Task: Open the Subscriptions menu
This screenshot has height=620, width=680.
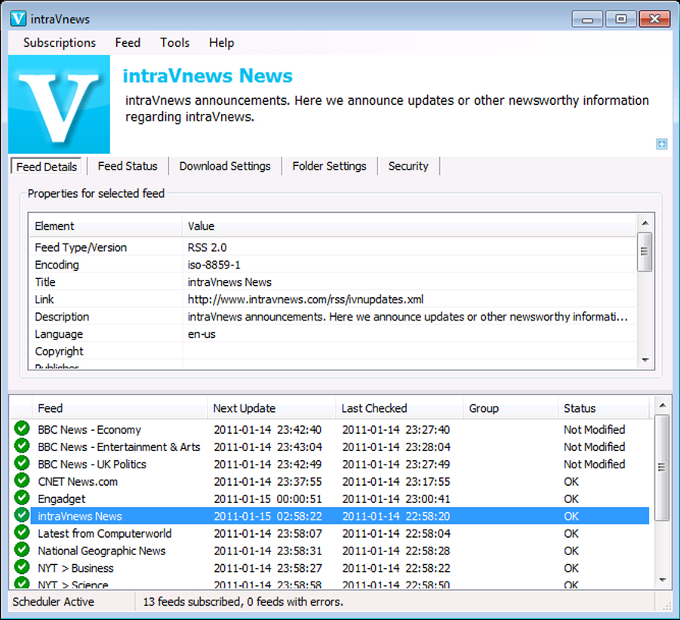Action: 60,43
